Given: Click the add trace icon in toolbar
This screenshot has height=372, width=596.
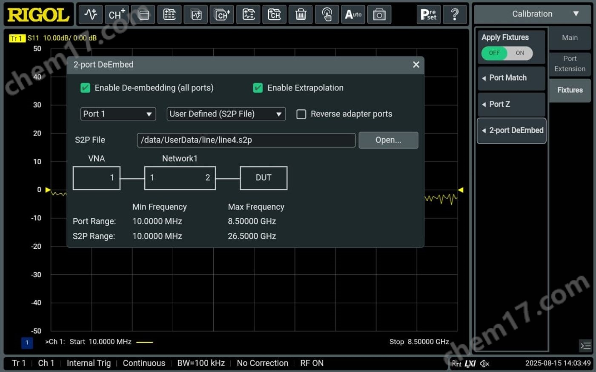Looking at the screenshot, I should 90,14.
